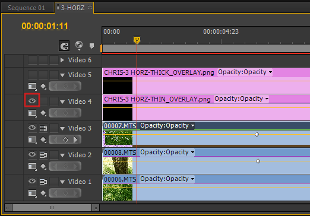The width and height of the screenshot is (310, 216).
Task: Hide Video 2 track output
Action: (x=32, y=154)
